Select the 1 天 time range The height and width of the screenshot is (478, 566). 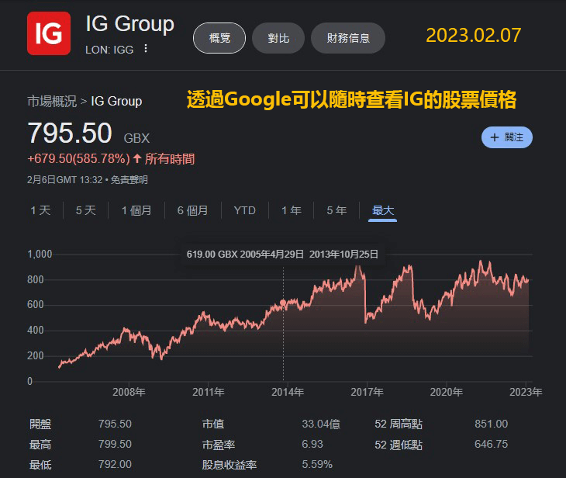pos(40,210)
